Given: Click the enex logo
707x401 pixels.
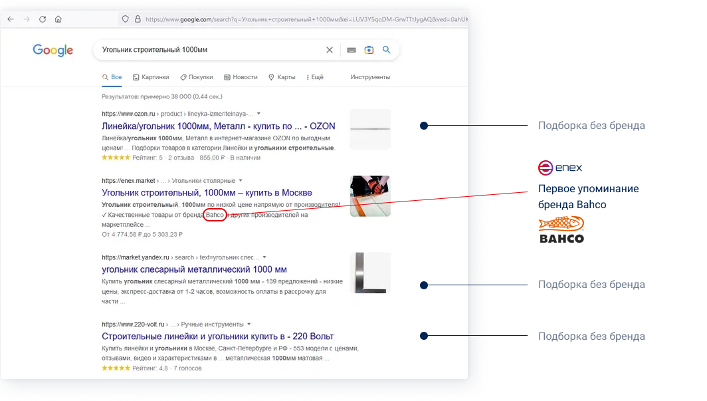Looking at the screenshot, I should point(560,168).
